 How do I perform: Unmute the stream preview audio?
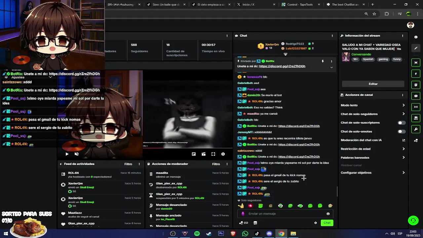(x=77, y=154)
